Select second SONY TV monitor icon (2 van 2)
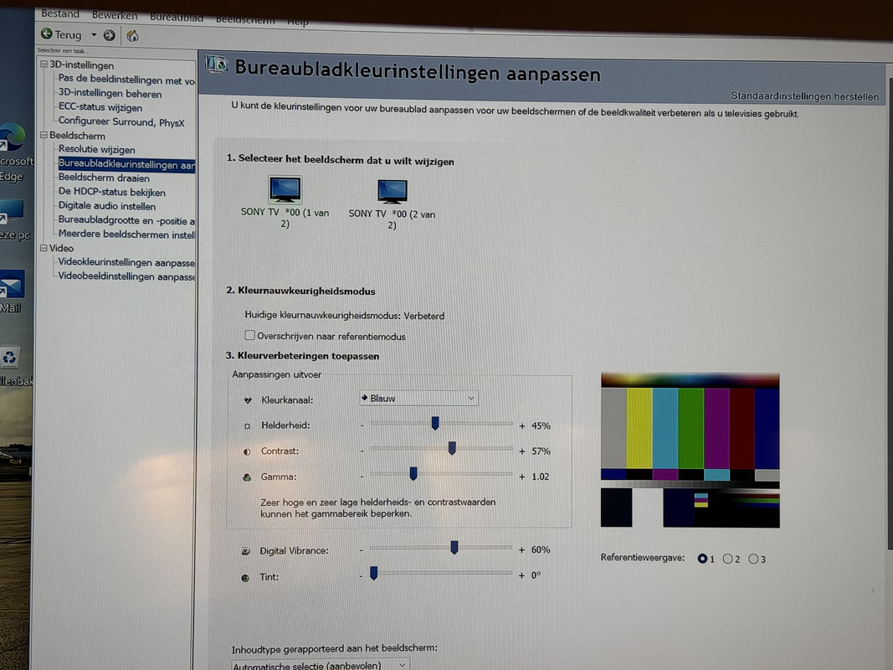Image resolution: width=893 pixels, height=670 pixels. (393, 192)
